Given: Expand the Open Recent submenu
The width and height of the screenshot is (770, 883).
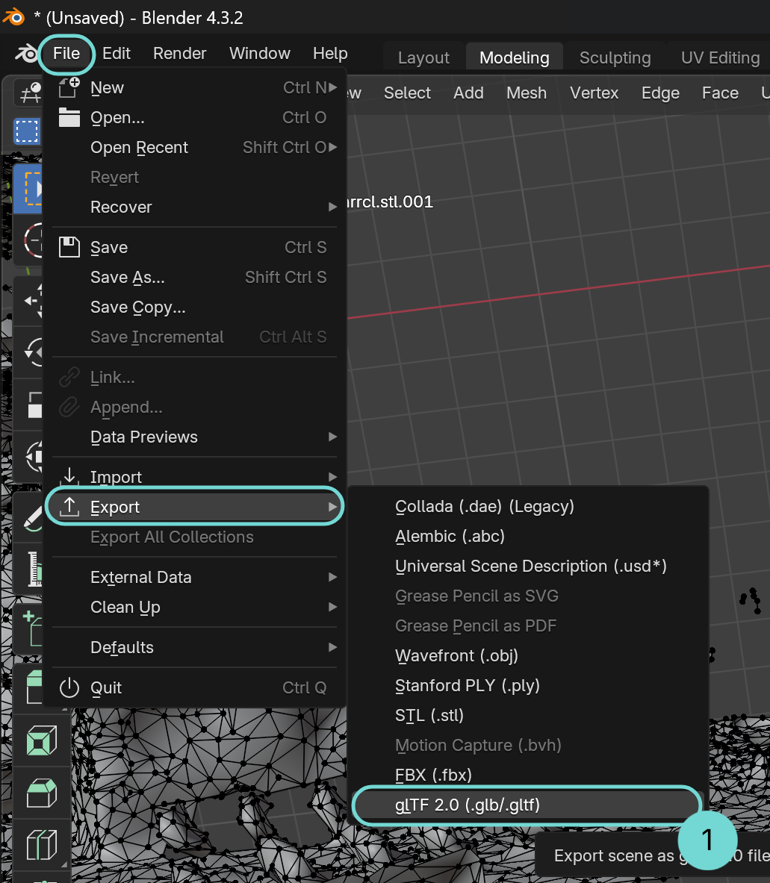Looking at the screenshot, I should click(139, 147).
